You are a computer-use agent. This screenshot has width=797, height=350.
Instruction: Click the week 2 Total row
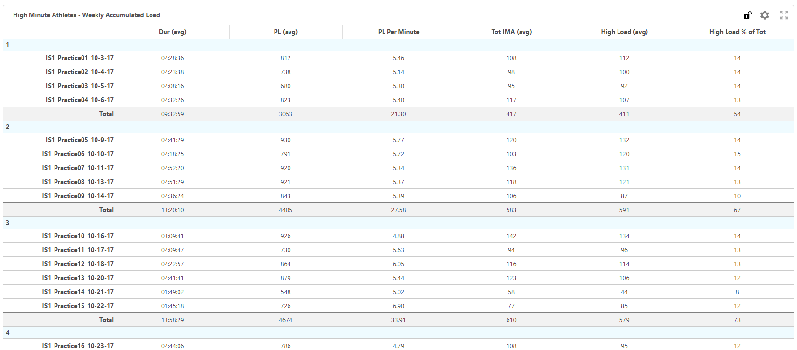398,210
